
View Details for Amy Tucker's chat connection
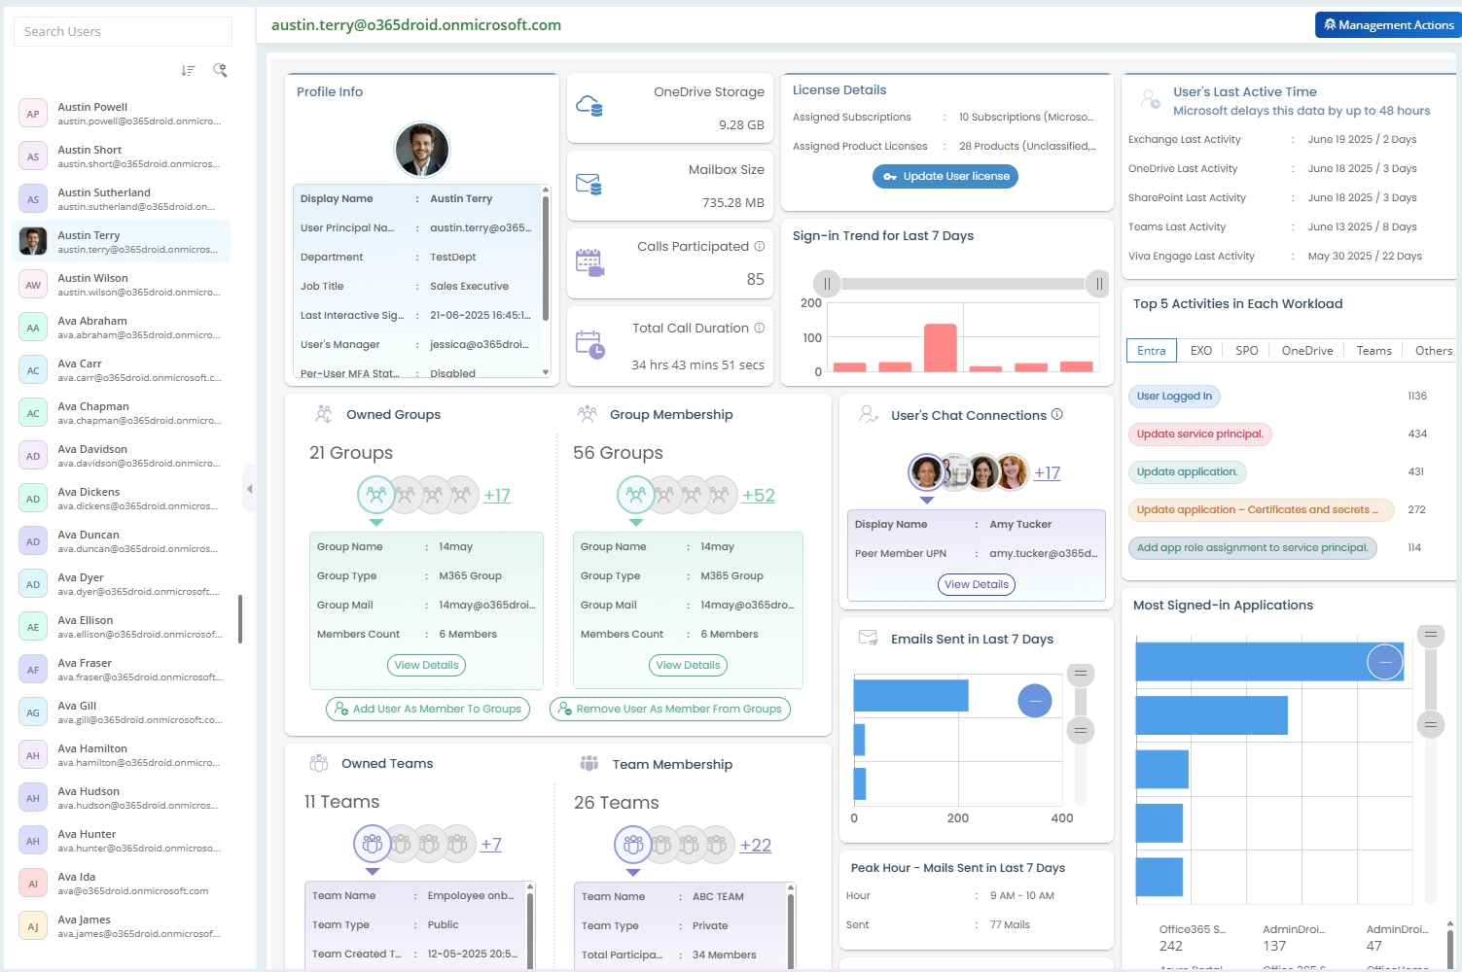[976, 584]
